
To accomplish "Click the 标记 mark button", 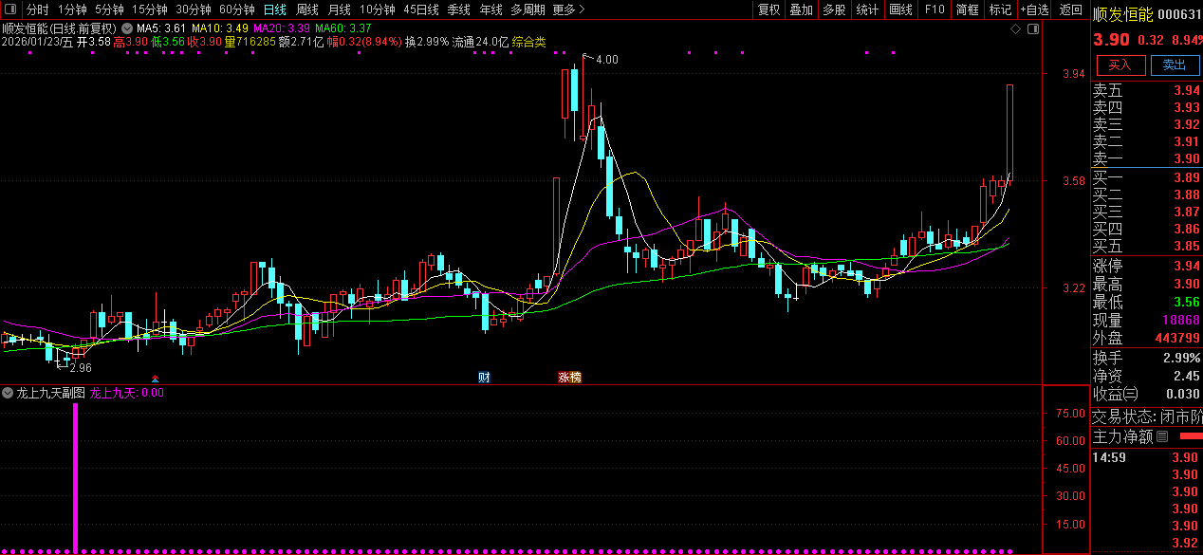I will click(1000, 9).
